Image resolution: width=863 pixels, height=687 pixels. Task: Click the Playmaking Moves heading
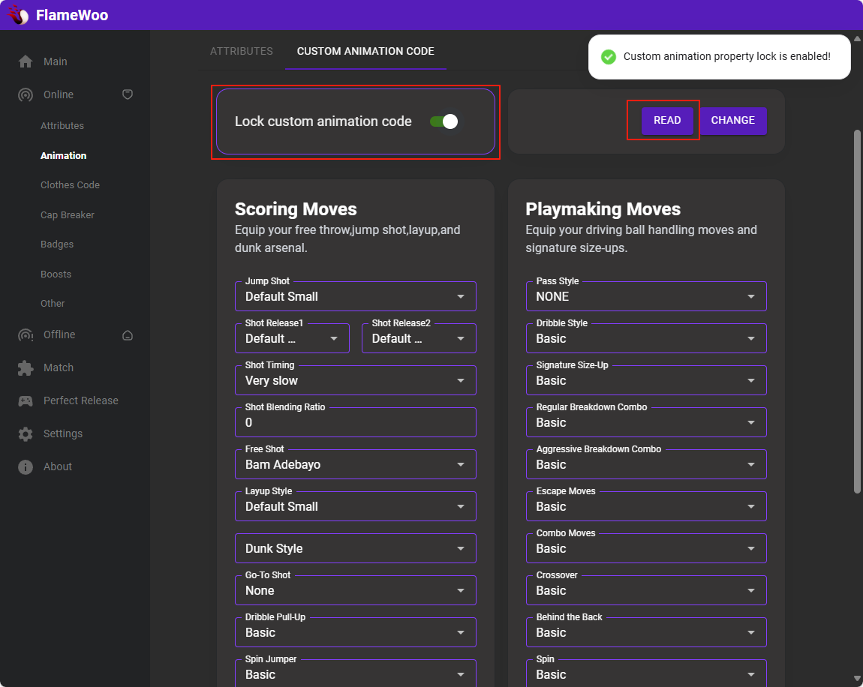tap(603, 209)
